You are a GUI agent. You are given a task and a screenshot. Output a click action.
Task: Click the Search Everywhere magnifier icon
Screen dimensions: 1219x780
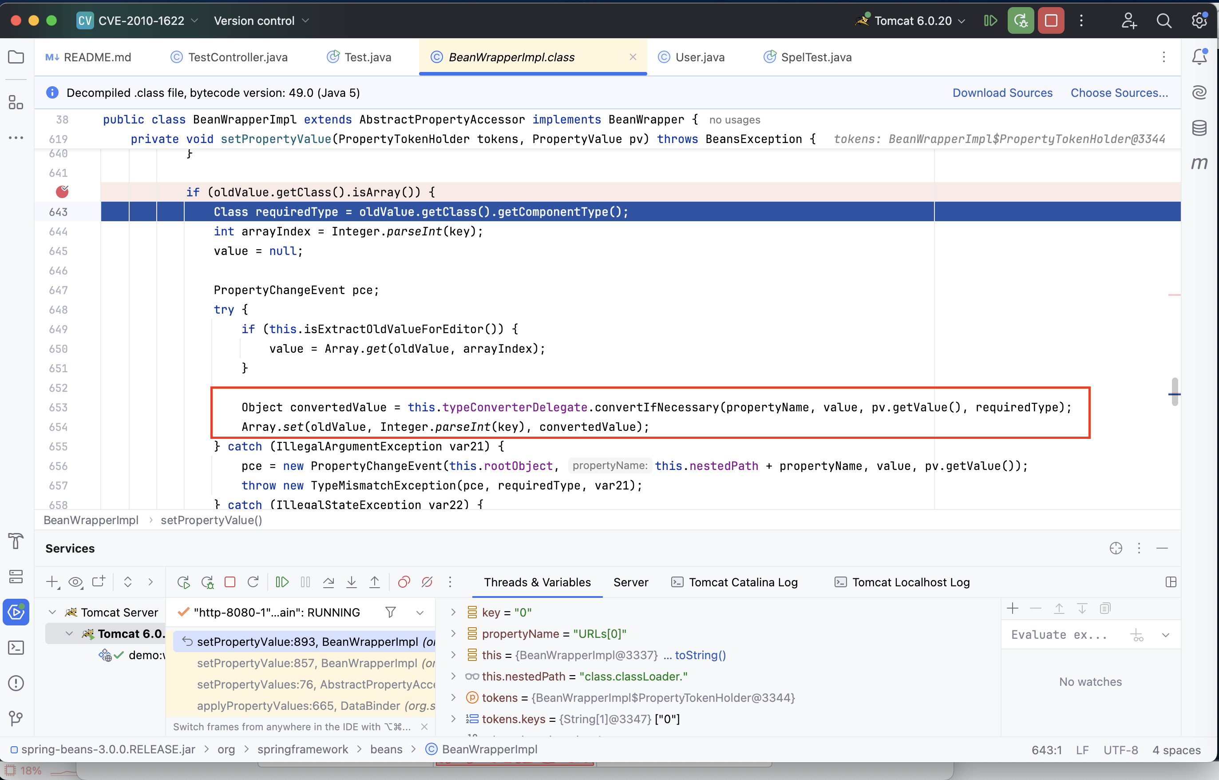(1164, 21)
